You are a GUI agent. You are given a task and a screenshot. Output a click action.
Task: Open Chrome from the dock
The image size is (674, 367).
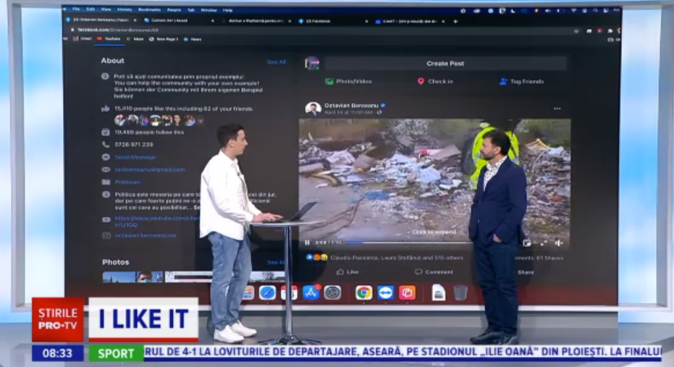[x=363, y=292]
